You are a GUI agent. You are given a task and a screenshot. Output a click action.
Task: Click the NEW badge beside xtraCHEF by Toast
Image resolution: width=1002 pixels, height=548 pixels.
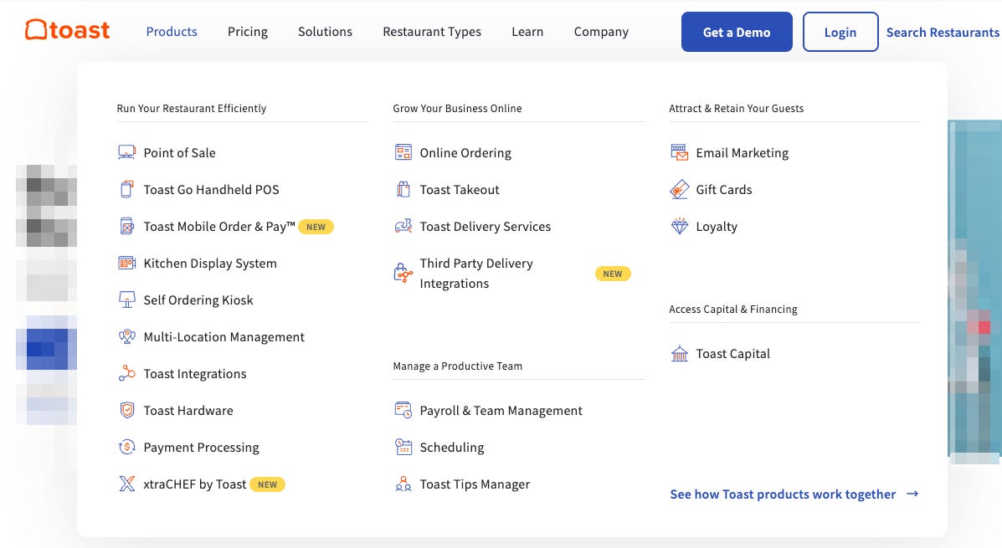[267, 484]
